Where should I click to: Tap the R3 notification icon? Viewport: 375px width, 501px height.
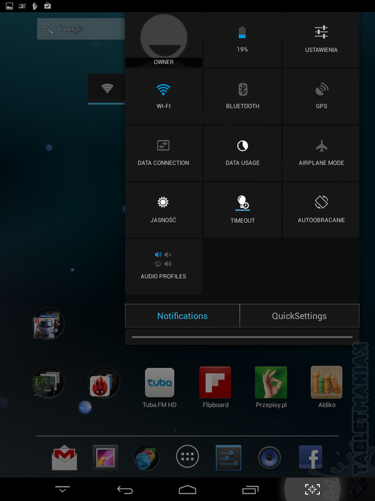coord(22,6)
